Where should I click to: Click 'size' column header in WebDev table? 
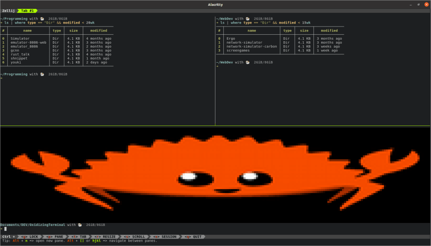(304, 30)
